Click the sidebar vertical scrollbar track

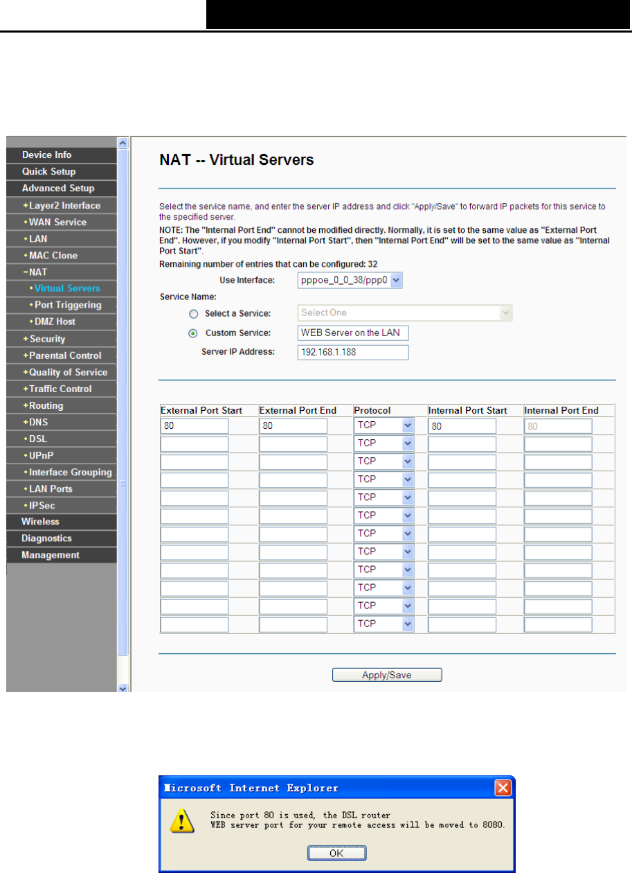[x=123, y=416]
